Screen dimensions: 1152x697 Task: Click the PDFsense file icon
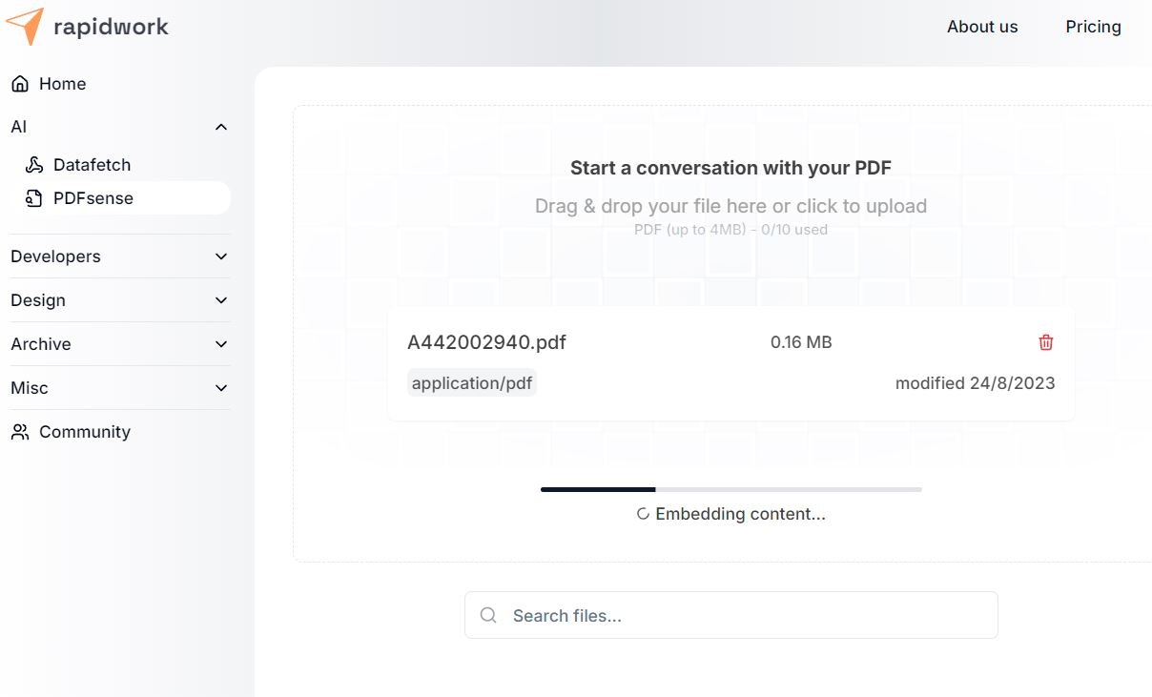click(x=34, y=198)
